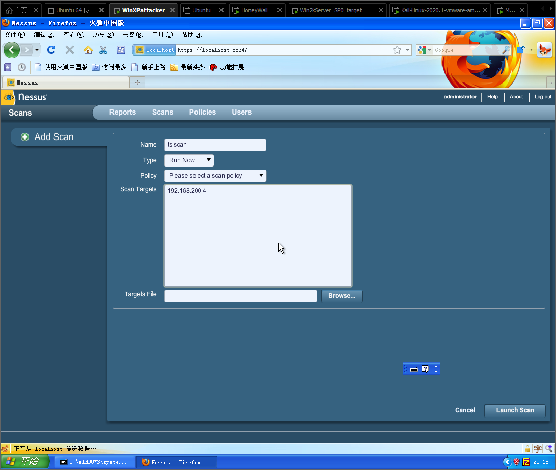Viewport: 556px width, 470px height.
Task: Click the Nessus eye logo
Action: [x=8, y=97]
